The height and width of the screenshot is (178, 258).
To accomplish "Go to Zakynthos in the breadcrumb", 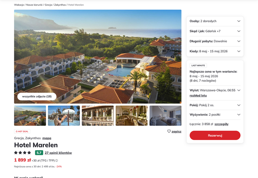I will tap(60, 5).
